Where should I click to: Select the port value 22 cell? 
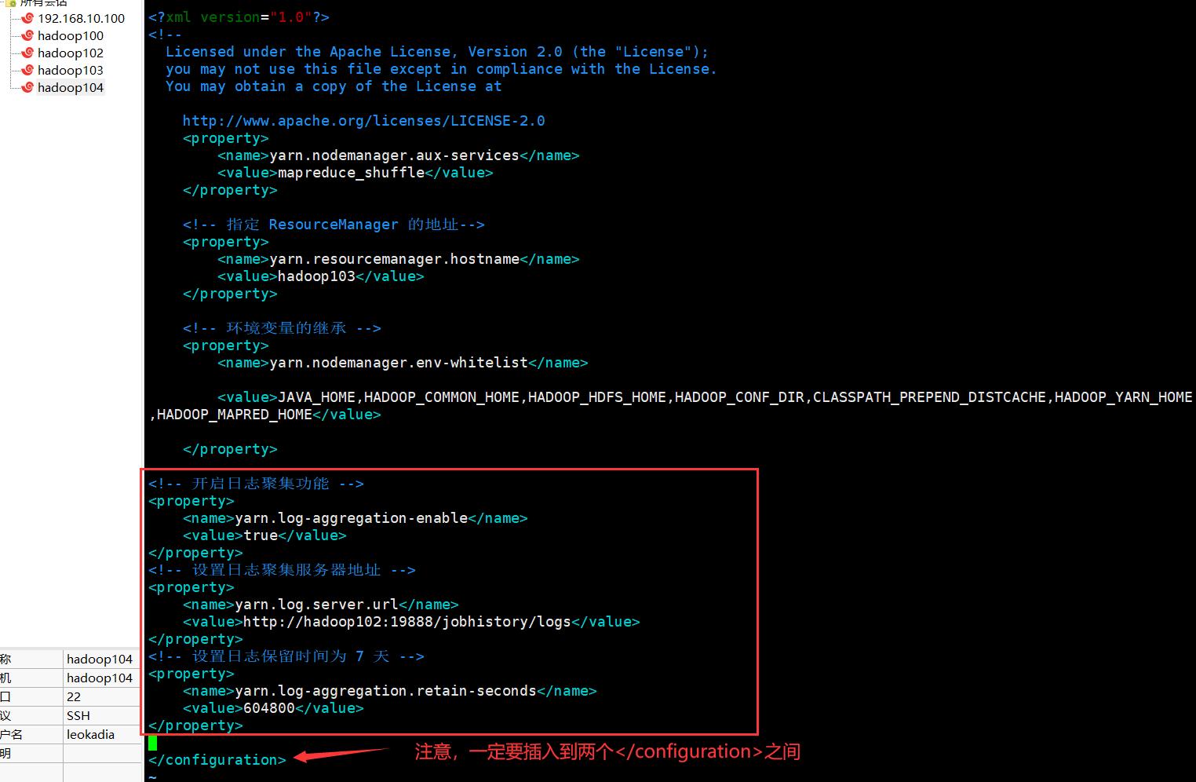(102, 696)
